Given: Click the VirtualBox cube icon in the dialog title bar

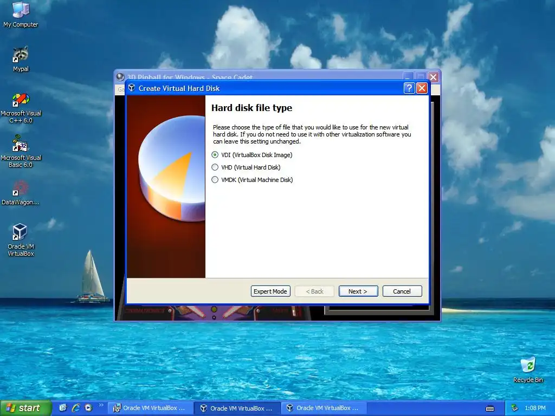Looking at the screenshot, I should [x=132, y=88].
